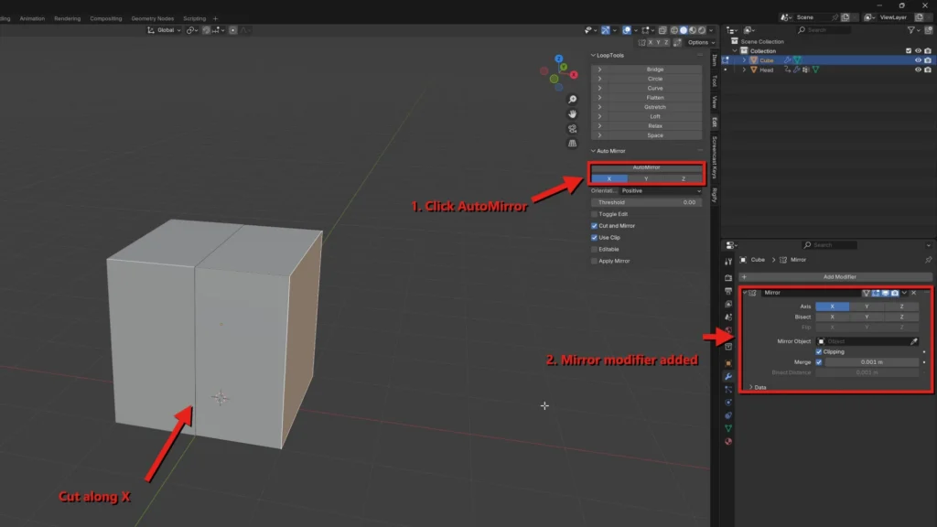Open the Modifier properties wrench icon
This screenshot has width=937, height=527.
(x=727, y=376)
